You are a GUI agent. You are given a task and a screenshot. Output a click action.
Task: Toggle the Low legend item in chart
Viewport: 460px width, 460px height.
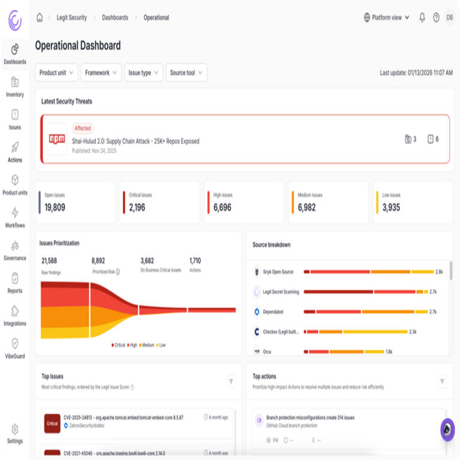tap(161, 345)
